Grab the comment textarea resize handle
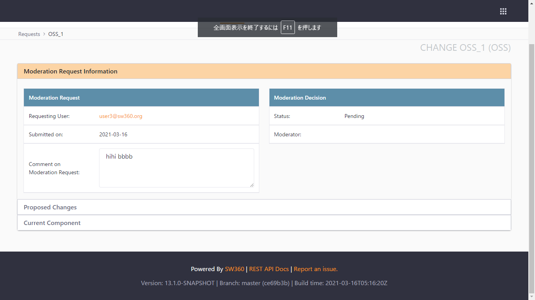 (x=251, y=185)
